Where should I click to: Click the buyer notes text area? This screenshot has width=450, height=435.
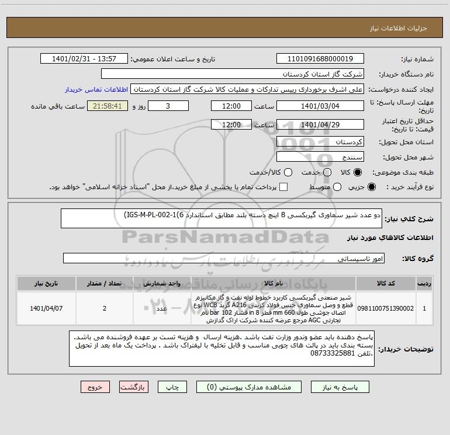pyautogui.click(x=221, y=349)
